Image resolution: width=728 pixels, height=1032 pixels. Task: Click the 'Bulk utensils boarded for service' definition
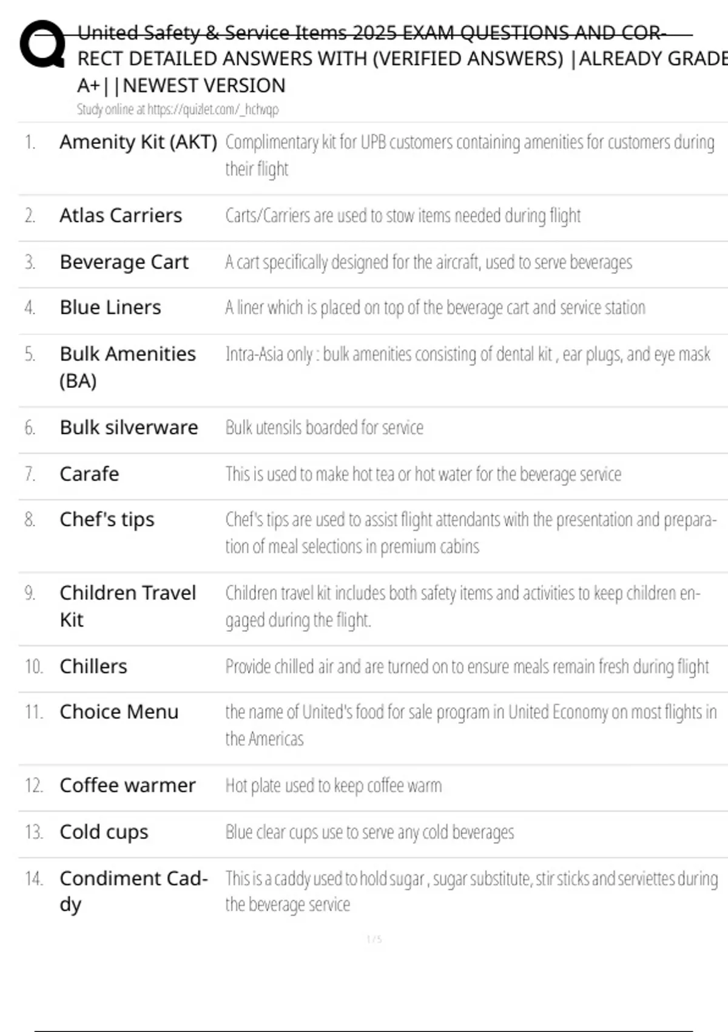click(324, 428)
